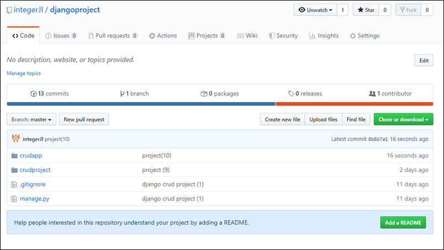The height and width of the screenshot is (250, 444).
Task: Click the project(10) commit message in header row
Action: coord(57,139)
